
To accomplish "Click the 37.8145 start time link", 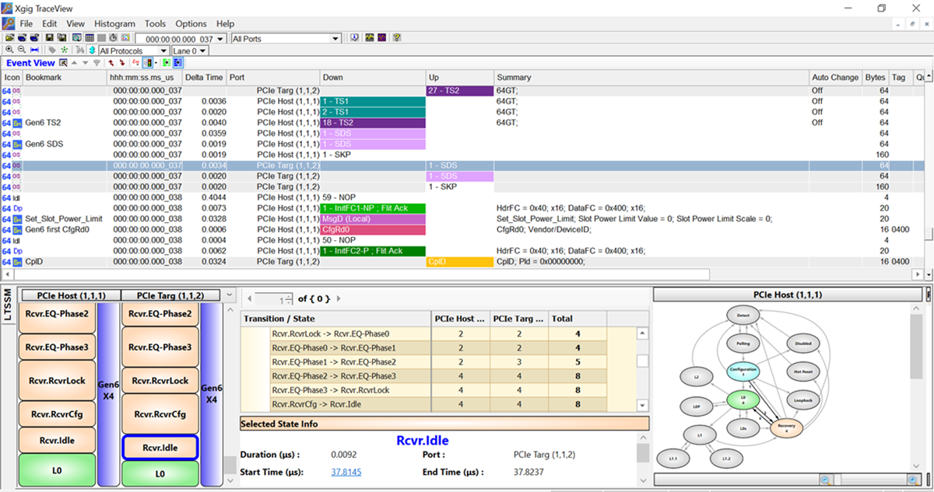I will click(346, 472).
